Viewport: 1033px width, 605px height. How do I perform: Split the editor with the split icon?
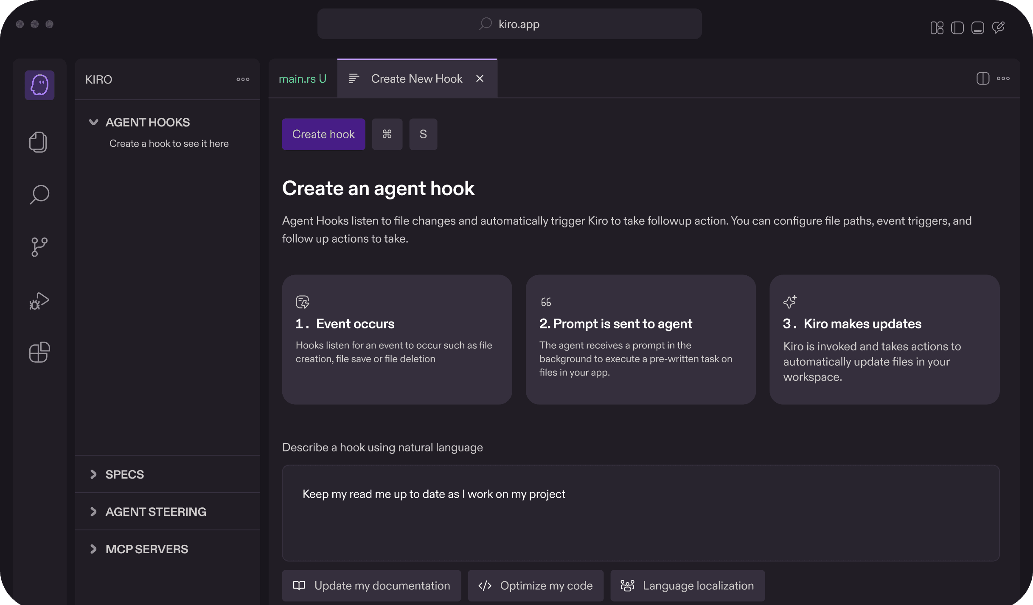982,78
